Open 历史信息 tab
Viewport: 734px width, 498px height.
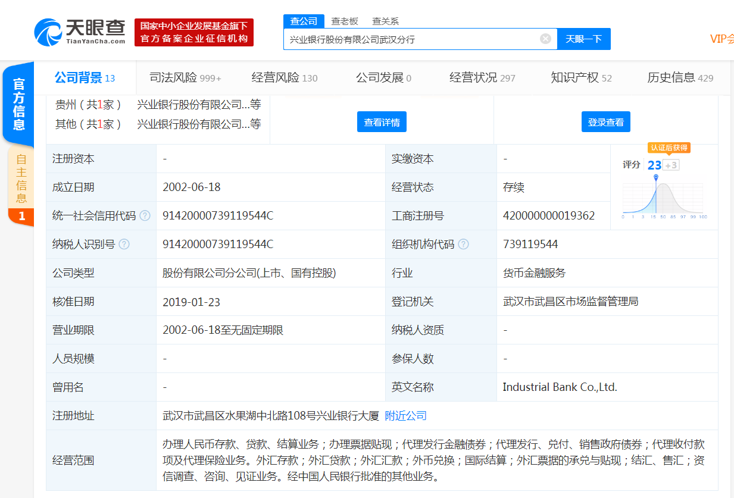[680, 78]
